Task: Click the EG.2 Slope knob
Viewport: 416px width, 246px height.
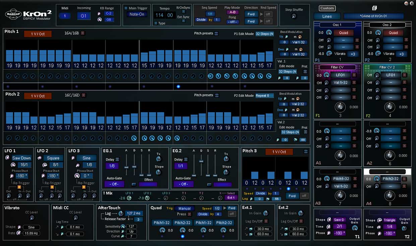Action: [x=226, y=172]
